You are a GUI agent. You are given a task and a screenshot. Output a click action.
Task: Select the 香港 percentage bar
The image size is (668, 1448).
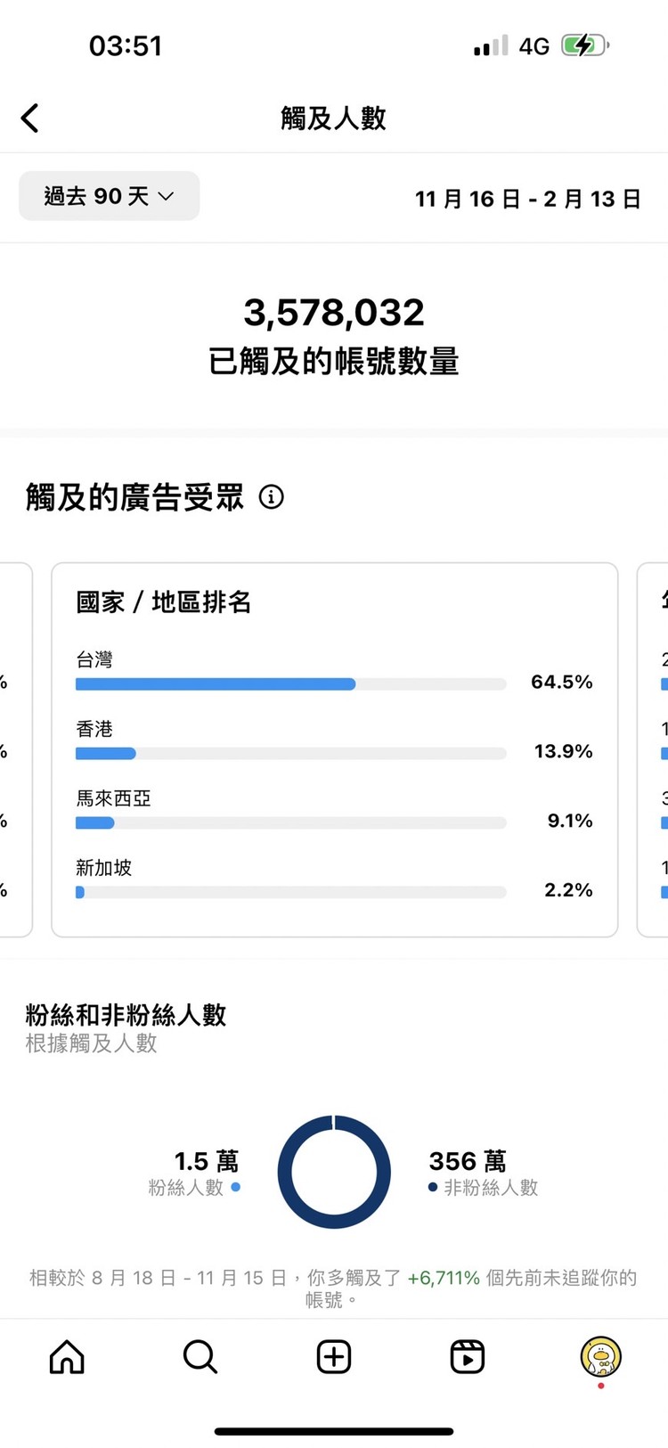pyautogui.click(x=290, y=754)
